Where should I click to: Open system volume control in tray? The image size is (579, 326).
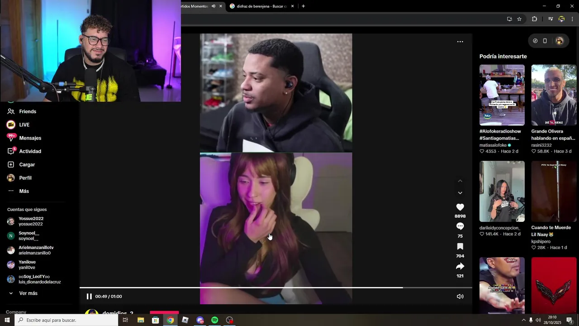click(538, 320)
